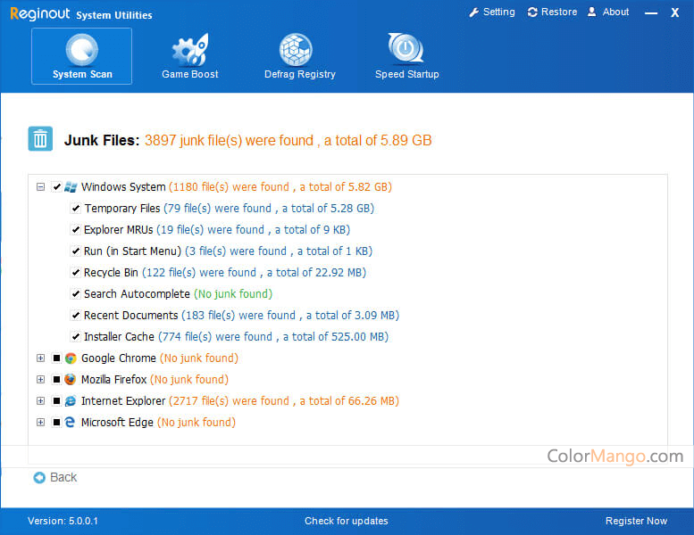Open the About menu text
The image size is (694, 535).
tap(615, 12)
